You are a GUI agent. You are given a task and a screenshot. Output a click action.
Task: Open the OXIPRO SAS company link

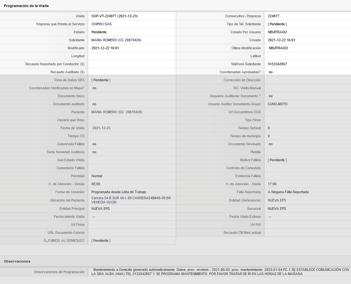point(101,24)
